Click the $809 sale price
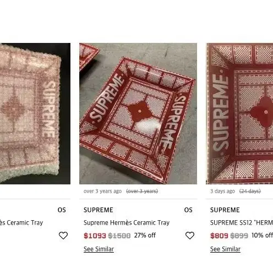 click(219, 236)
